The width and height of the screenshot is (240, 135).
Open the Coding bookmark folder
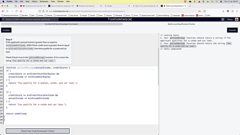(40, 15)
